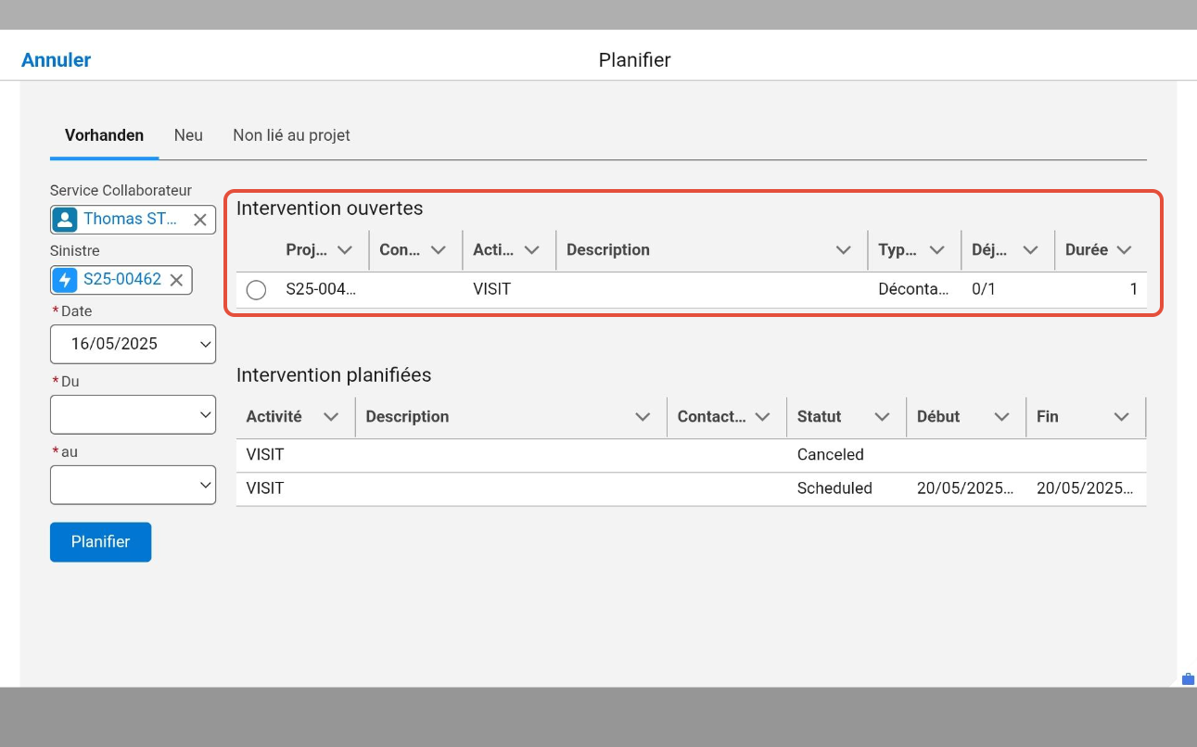Click the lightning bolt Sinistre icon

pyautogui.click(x=65, y=280)
